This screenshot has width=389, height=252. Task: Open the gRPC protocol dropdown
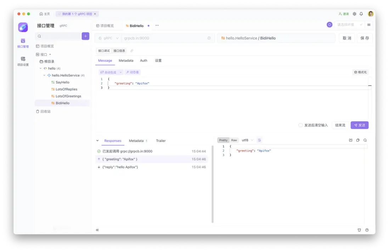click(x=108, y=38)
